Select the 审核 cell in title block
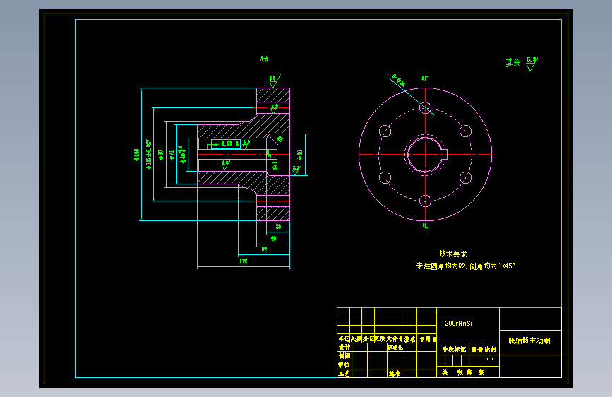Screen dimensions: 612x397 click(x=344, y=365)
